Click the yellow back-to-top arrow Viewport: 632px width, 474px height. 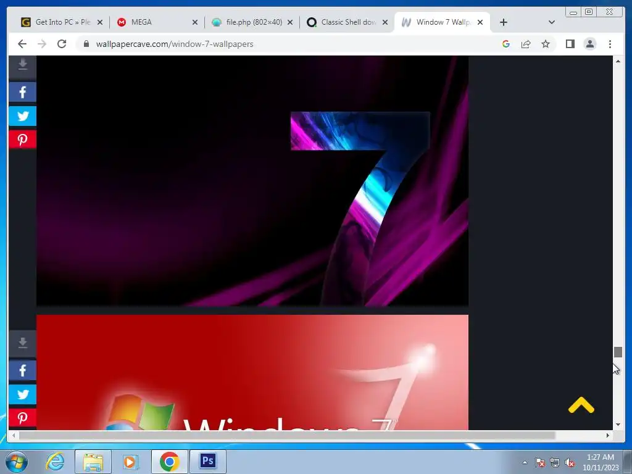[x=581, y=405]
